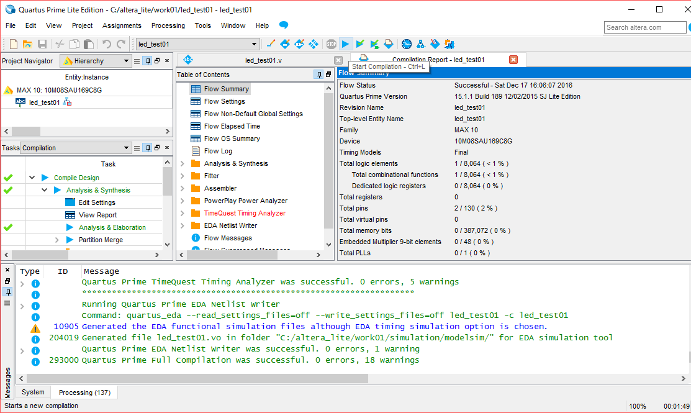Click the New file icon
This screenshot has width=691, height=413.
13,44
